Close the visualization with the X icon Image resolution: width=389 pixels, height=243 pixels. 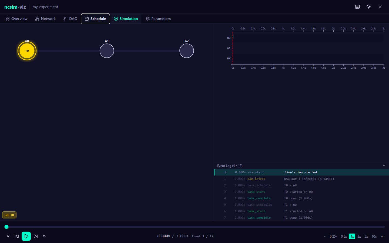(x=380, y=7)
